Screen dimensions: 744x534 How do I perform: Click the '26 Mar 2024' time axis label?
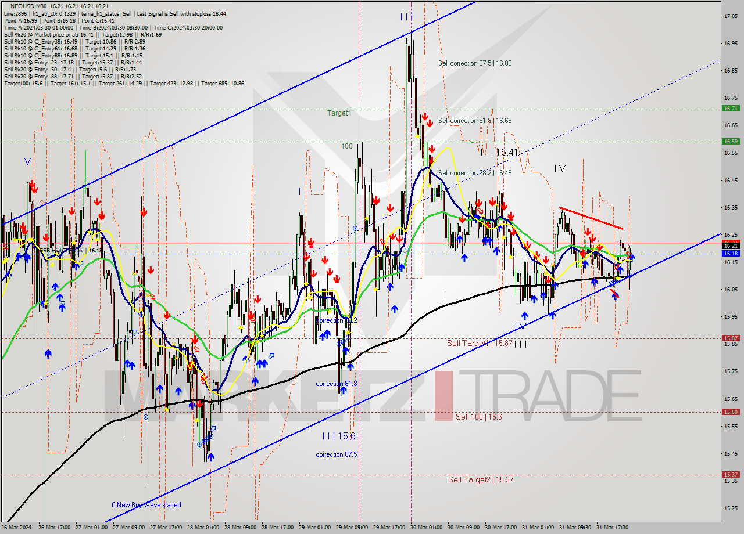16,528
